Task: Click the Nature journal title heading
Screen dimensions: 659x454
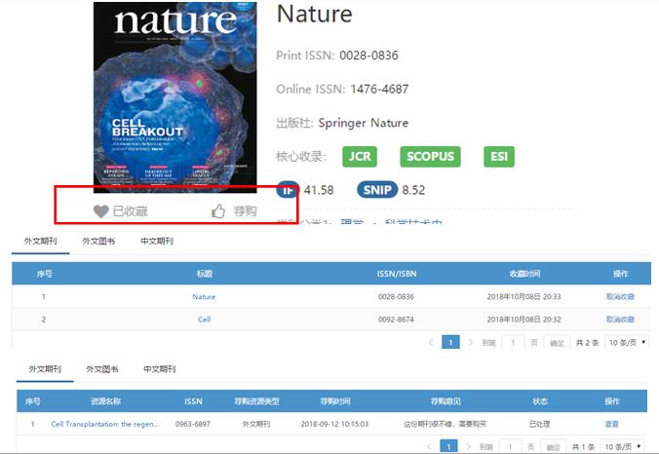Action: 314,14
